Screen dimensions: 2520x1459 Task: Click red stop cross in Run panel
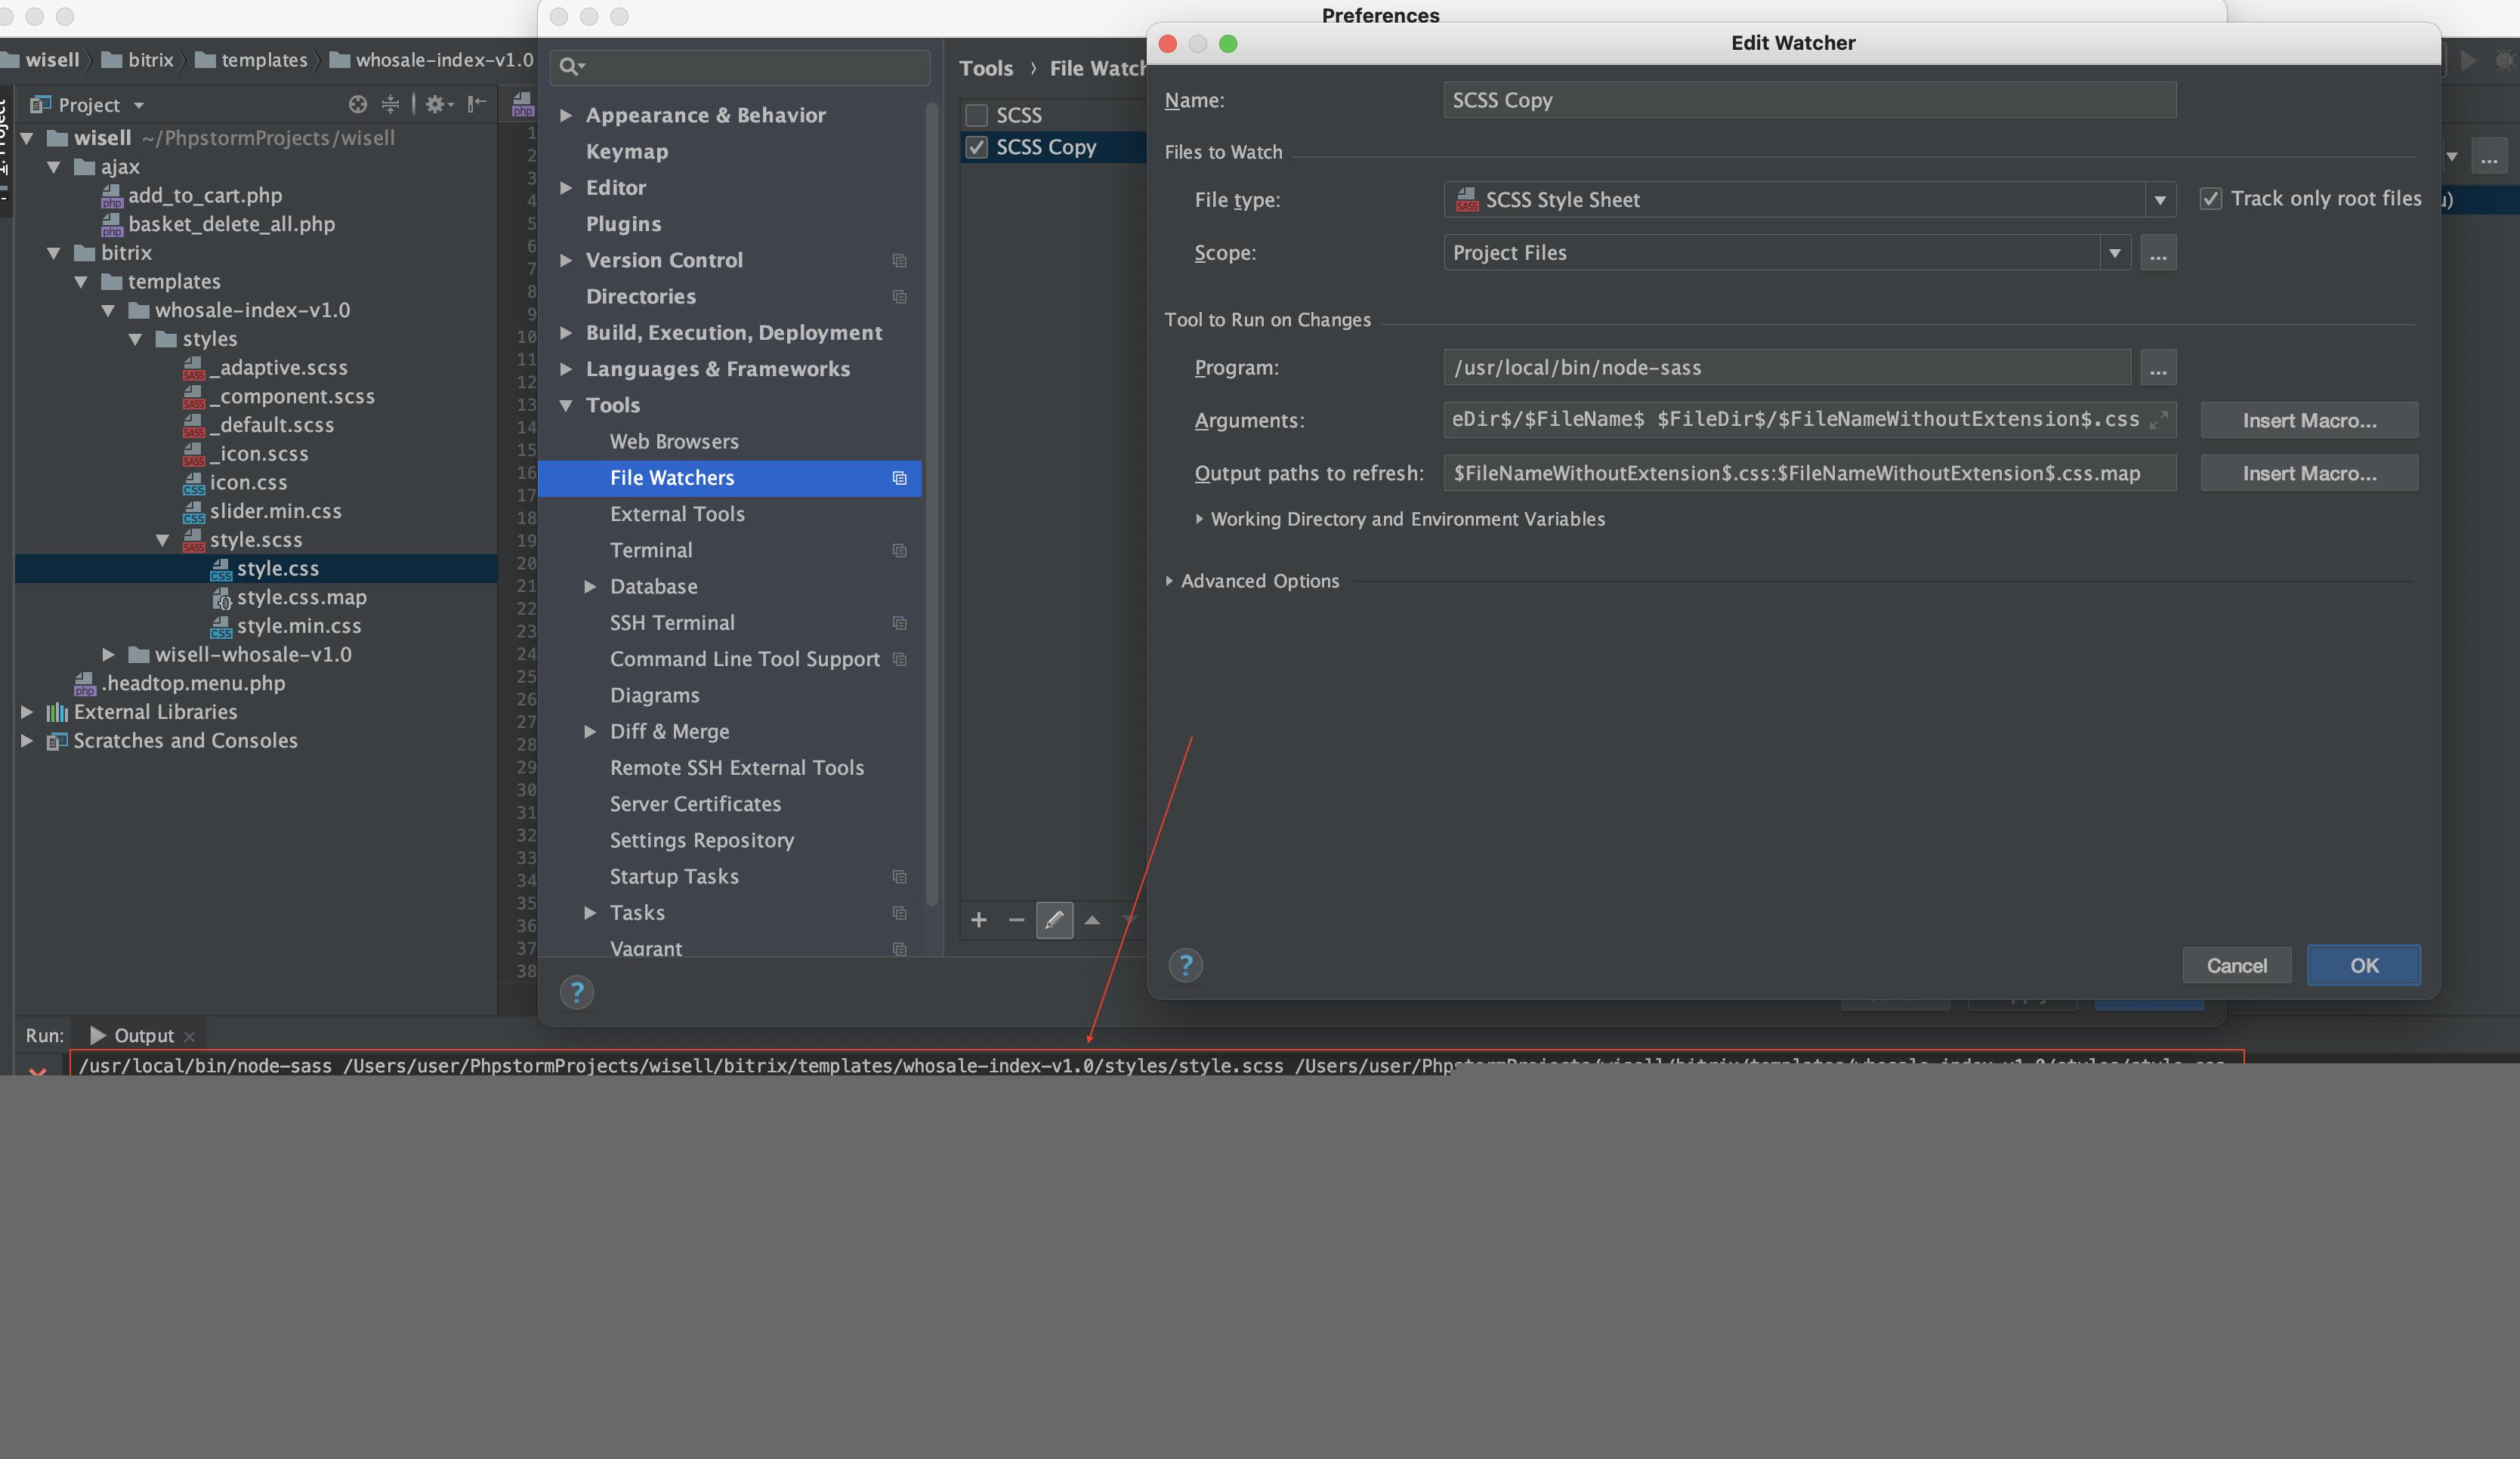37,1071
